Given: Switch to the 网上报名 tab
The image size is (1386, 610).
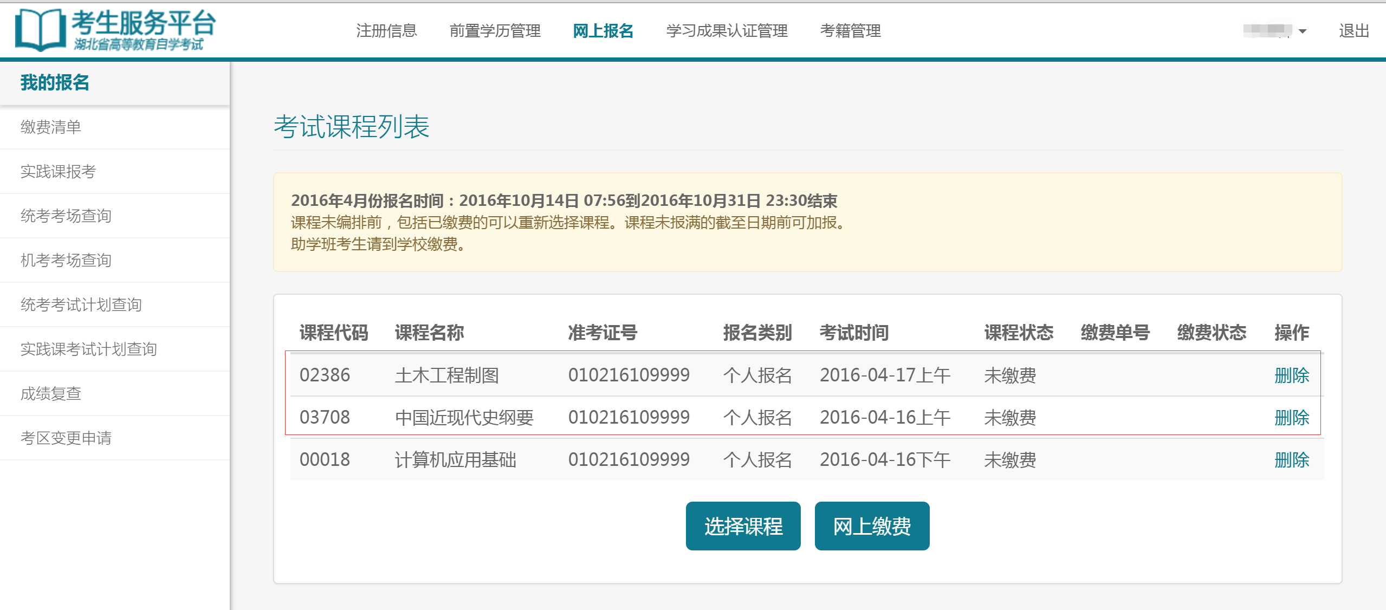Looking at the screenshot, I should (603, 31).
